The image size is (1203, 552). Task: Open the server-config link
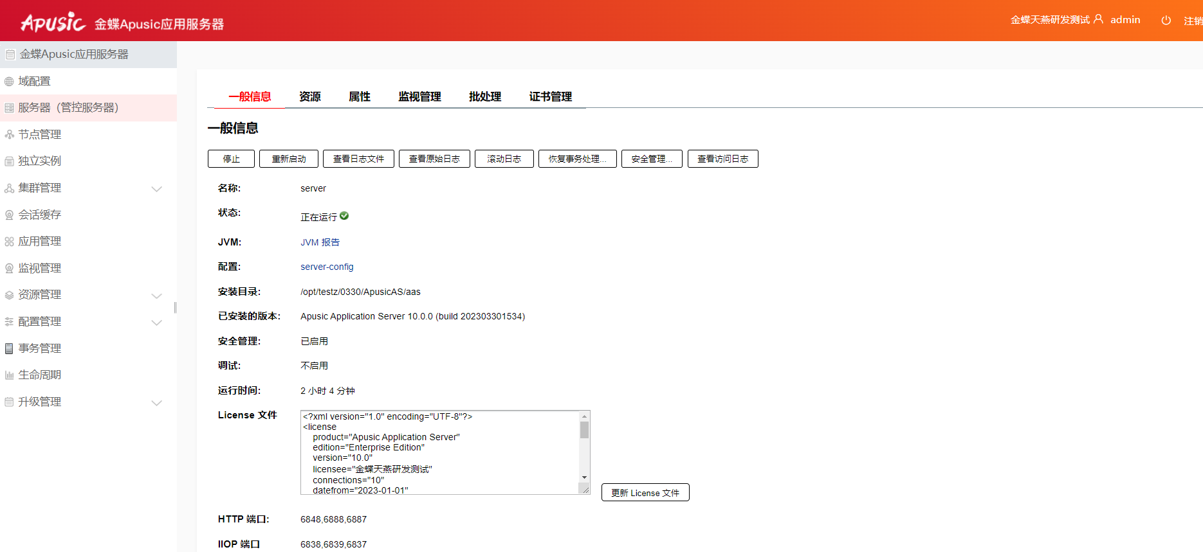click(x=327, y=267)
